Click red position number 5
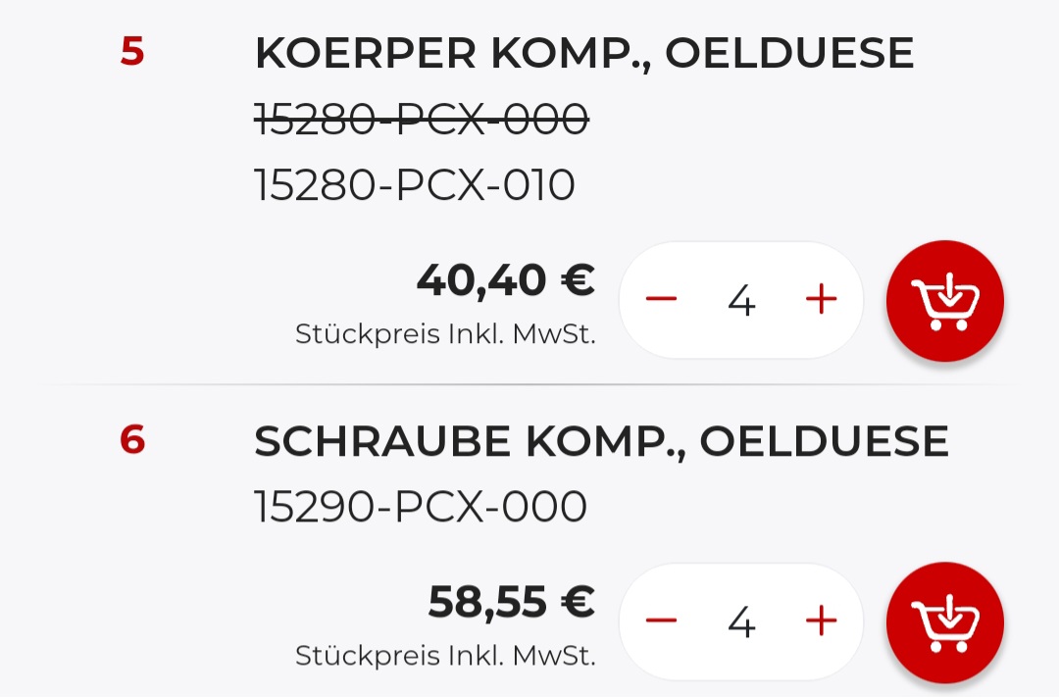1059x697 pixels. [132, 52]
